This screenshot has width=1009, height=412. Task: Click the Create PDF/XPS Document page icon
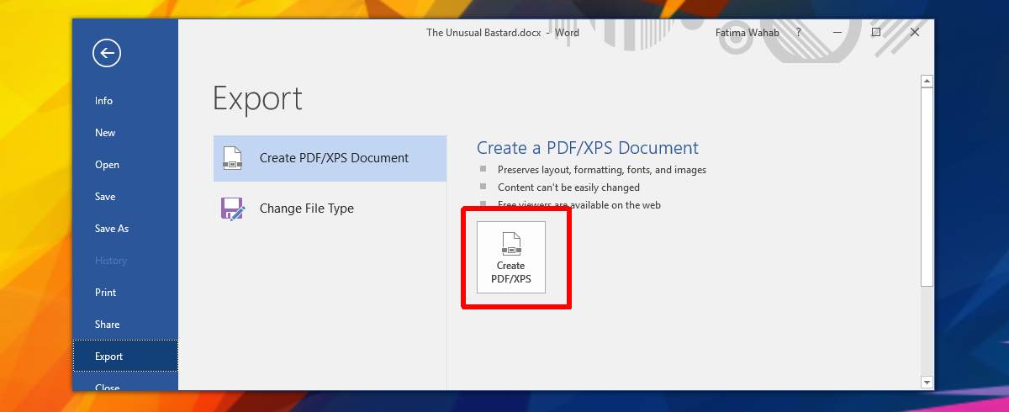(x=232, y=158)
